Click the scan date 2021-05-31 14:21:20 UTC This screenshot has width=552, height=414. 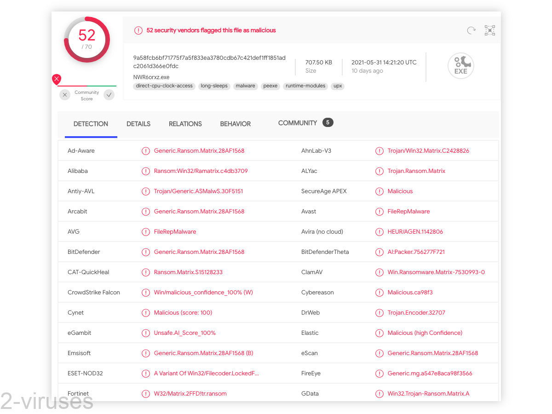[384, 63]
